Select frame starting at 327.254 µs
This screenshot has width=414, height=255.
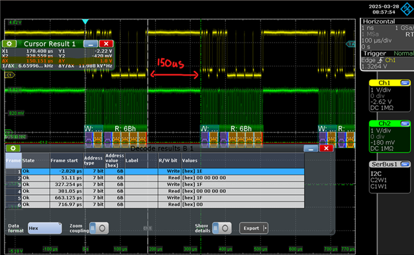coord(155,185)
